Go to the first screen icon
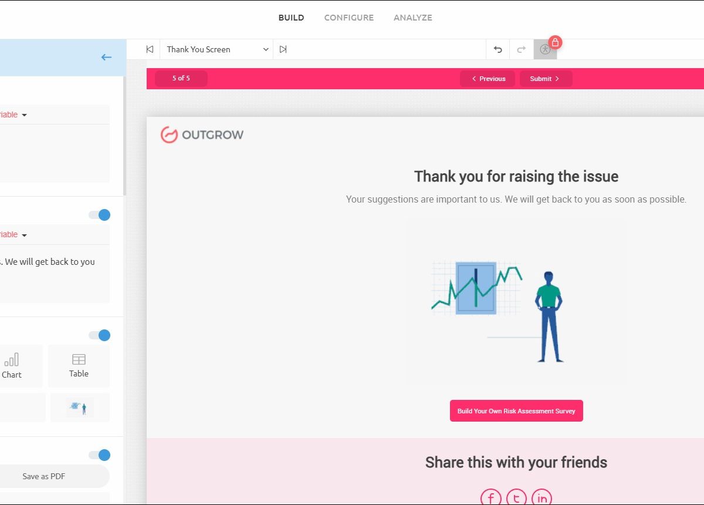Image resolution: width=704 pixels, height=505 pixels. tap(150, 49)
